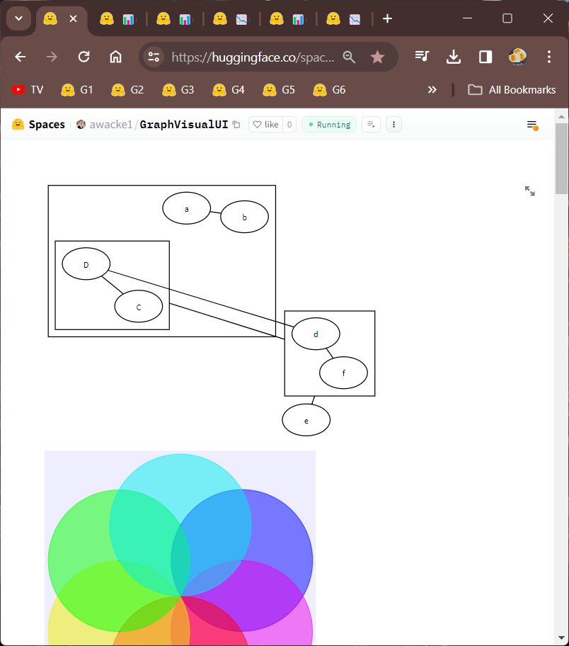Toggle the browser side panel
Image resolution: width=569 pixels, height=646 pixels.
pyautogui.click(x=485, y=57)
